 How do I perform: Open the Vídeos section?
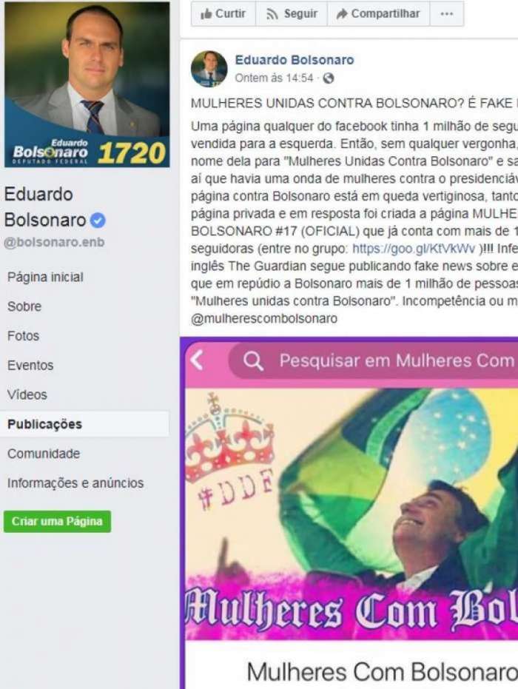pos(27,395)
